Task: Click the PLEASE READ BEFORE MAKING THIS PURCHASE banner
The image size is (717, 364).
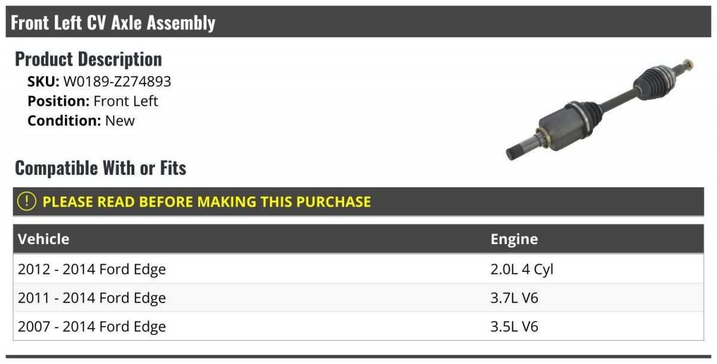Action: (358, 202)
